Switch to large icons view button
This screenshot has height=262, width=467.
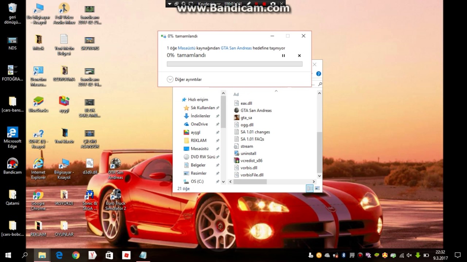point(317,188)
